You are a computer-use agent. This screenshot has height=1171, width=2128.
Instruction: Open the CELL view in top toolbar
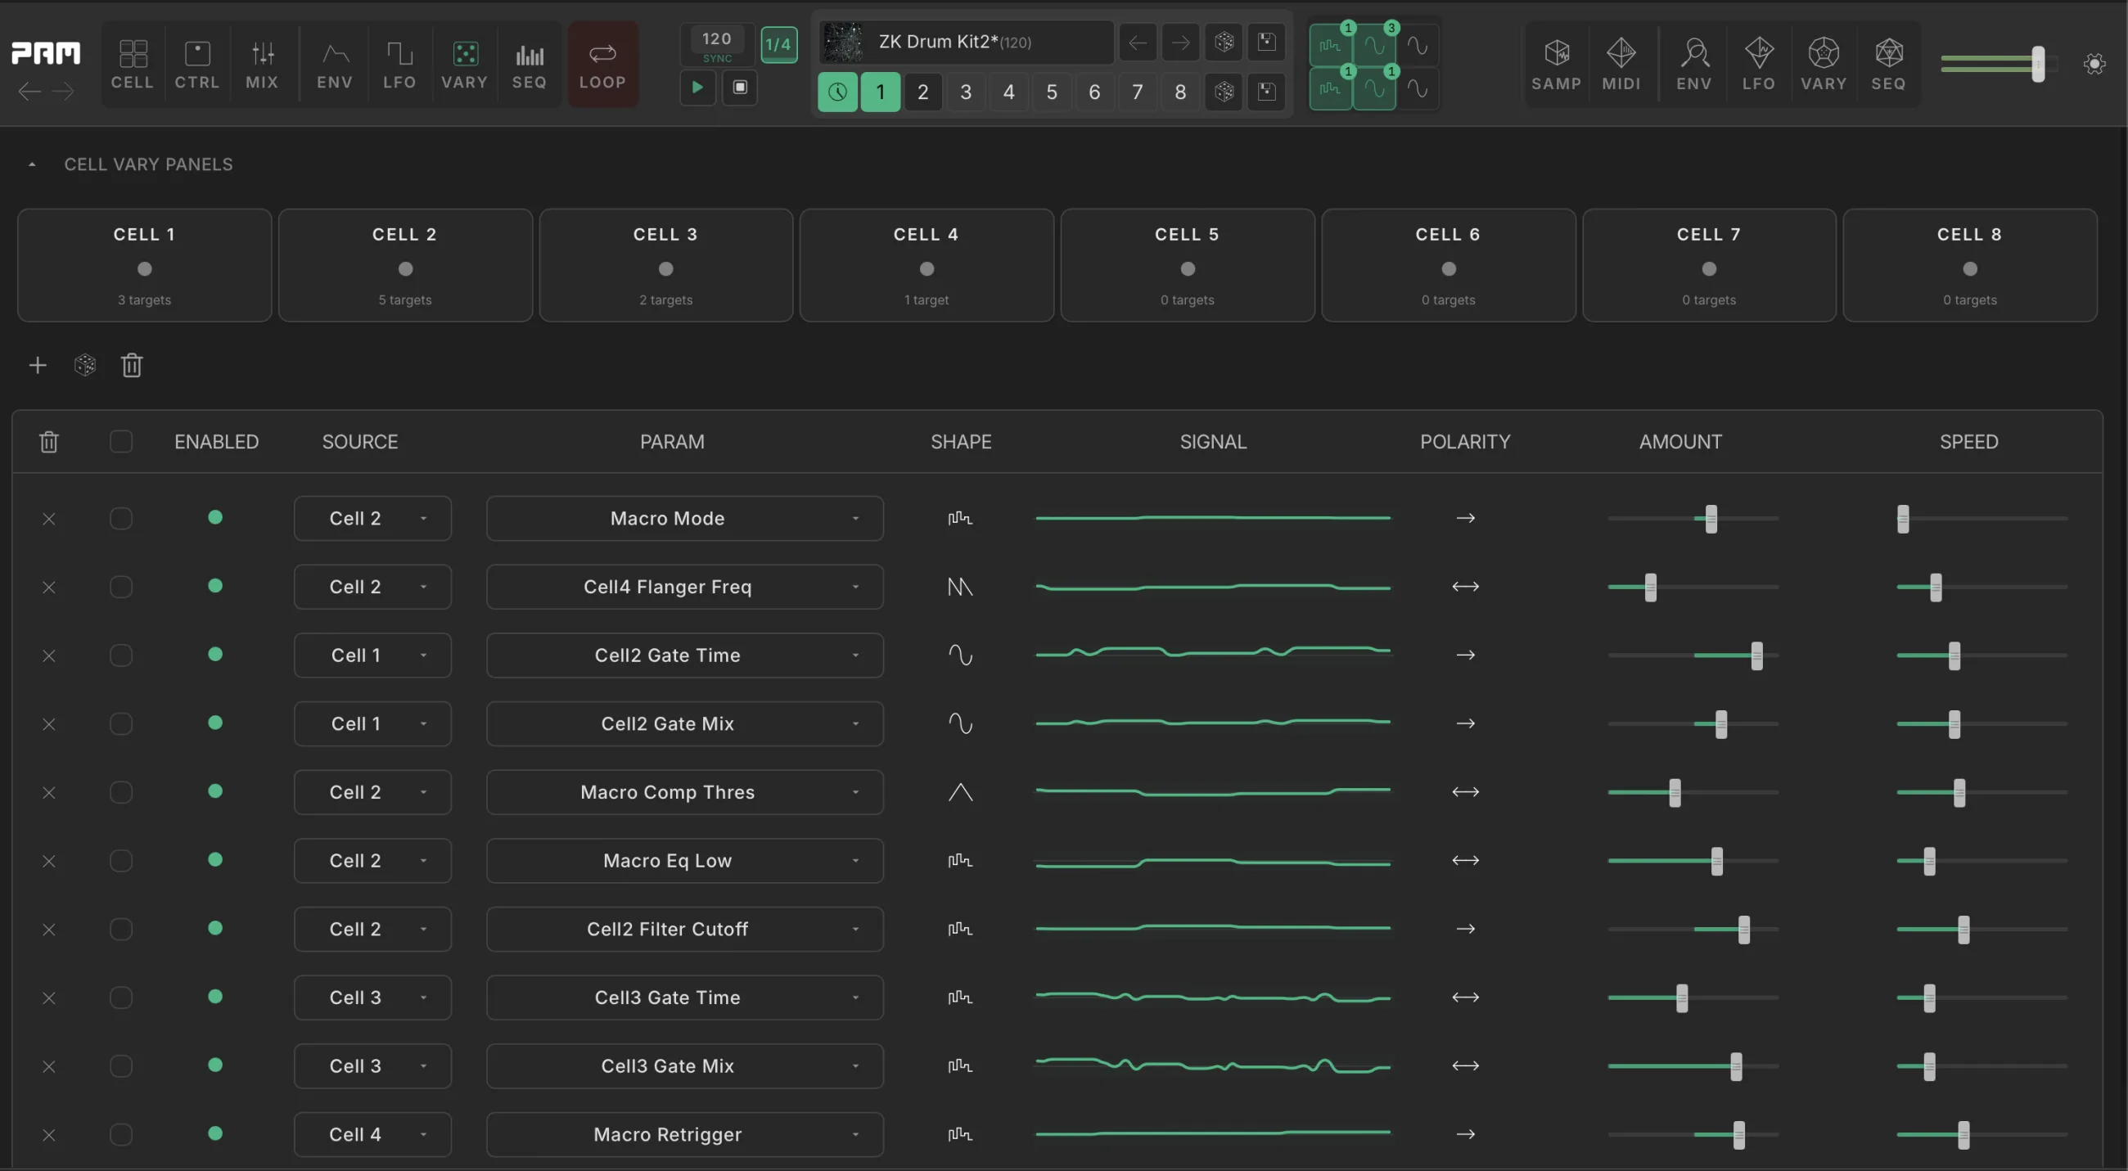(x=132, y=65)
